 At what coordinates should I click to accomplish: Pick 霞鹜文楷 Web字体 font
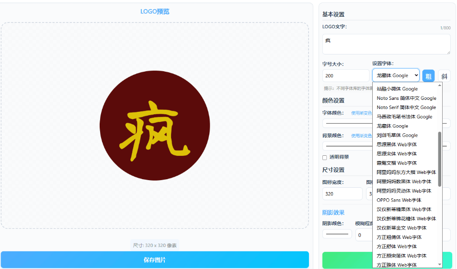click(397, 163)
